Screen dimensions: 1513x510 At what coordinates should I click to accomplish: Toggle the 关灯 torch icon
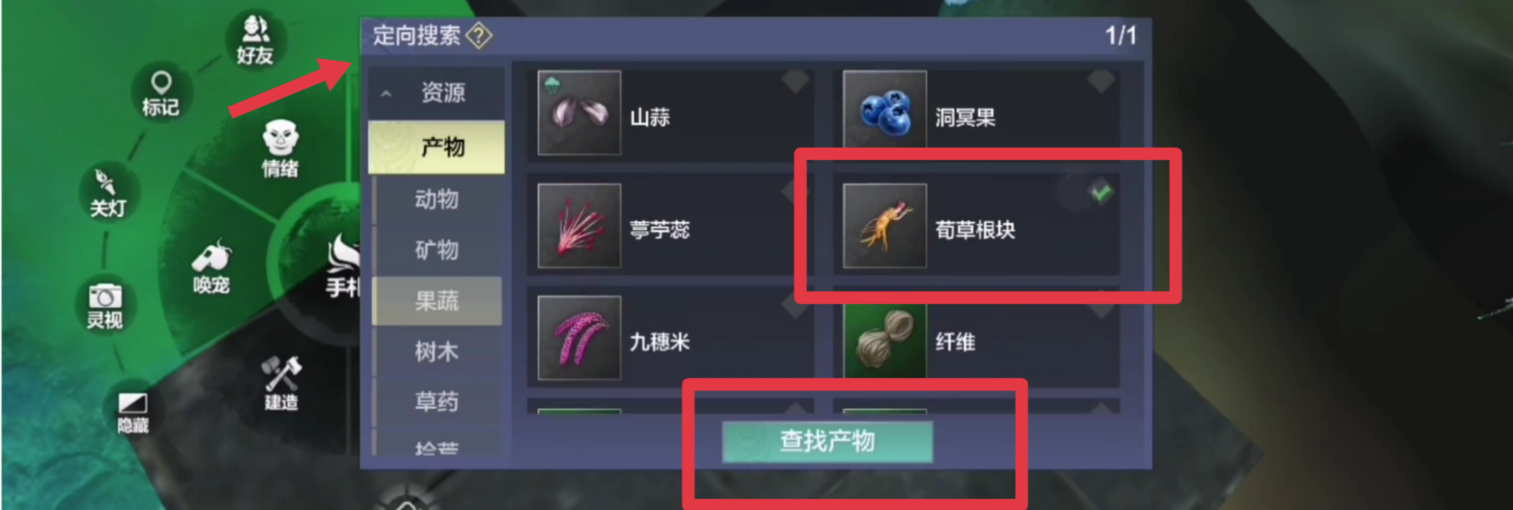(107, 192)
